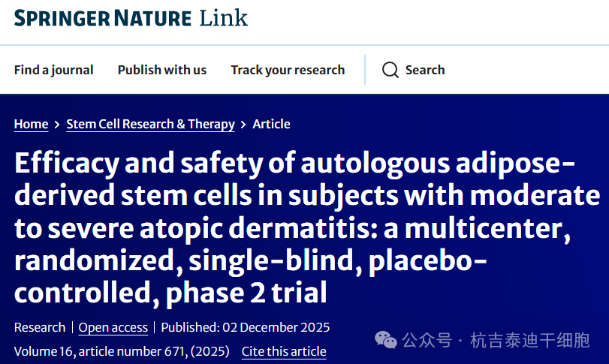Click the Search label in header

point(425,70)
